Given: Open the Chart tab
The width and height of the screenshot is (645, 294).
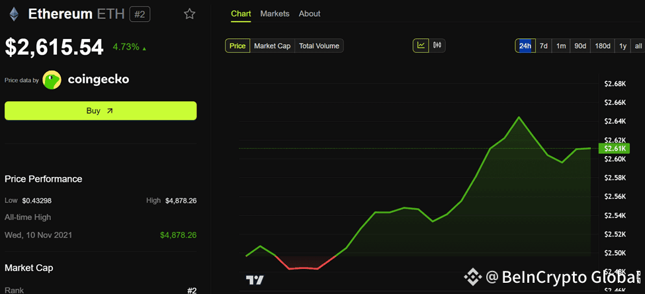Looking at the screenshot, I should tap(241, 14).
